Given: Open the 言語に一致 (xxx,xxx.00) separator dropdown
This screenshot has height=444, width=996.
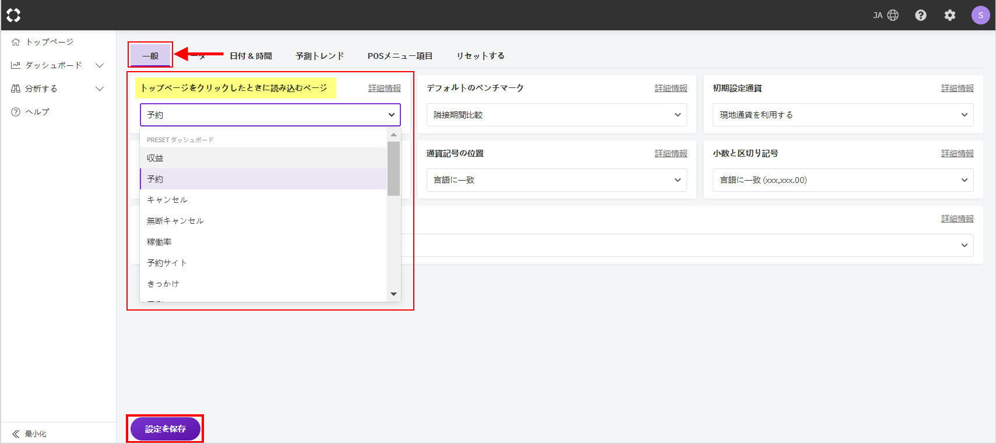Looking at the screenshot, I should [x=843, y=180].
